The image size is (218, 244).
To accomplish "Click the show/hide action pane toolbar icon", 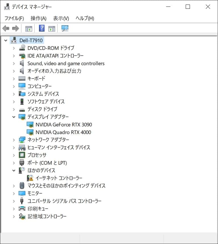I will [52, 29].
